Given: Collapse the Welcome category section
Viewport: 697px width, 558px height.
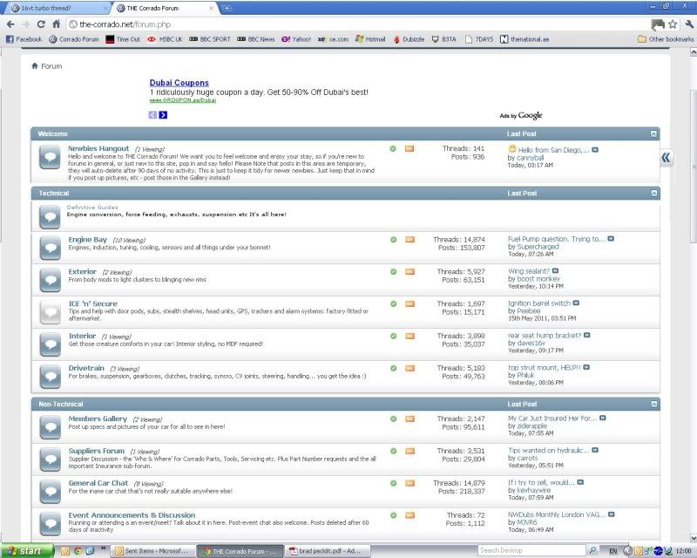Looking at the screenshot, I should 653,133.
